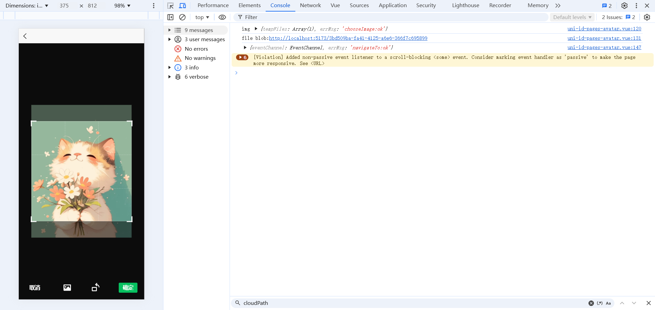This screenshot has height=310, width=655.
Task: Switch to the Sources tab
Action: [x=359, y=5]
